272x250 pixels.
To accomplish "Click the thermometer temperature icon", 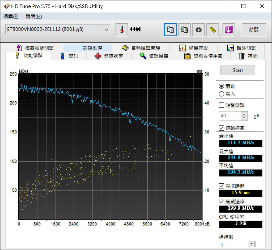I will [122, 30].
